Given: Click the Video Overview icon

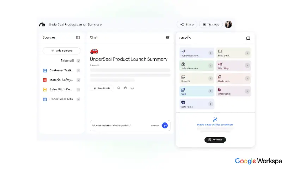Looking at the screenshot, I should 183,64.
